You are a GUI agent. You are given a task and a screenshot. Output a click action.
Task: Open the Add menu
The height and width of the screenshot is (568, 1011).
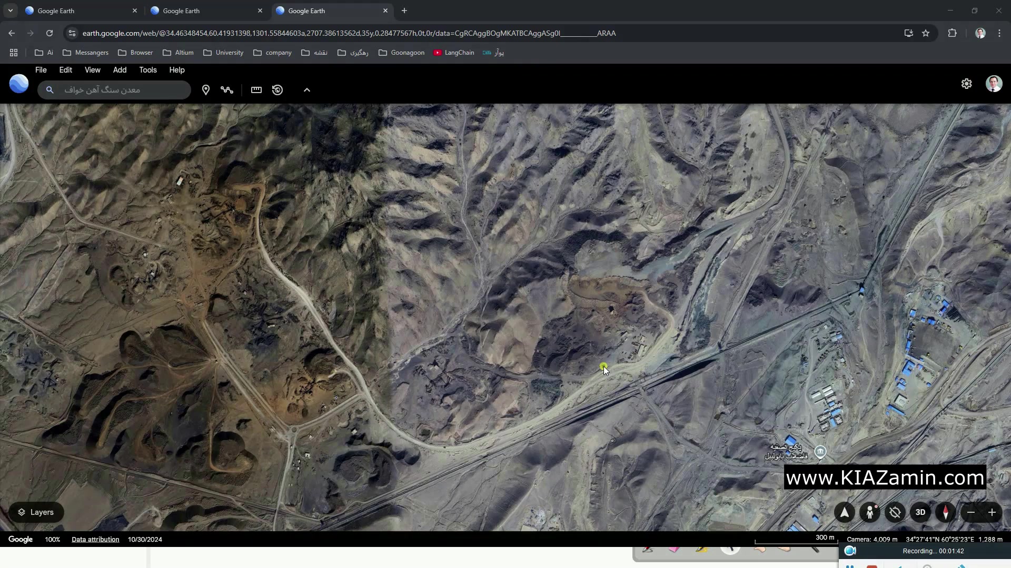pos(120,70)
